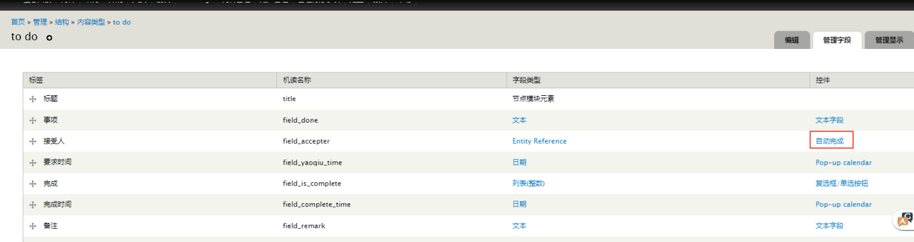Select machine name field_done

click(x=301, y=120)
